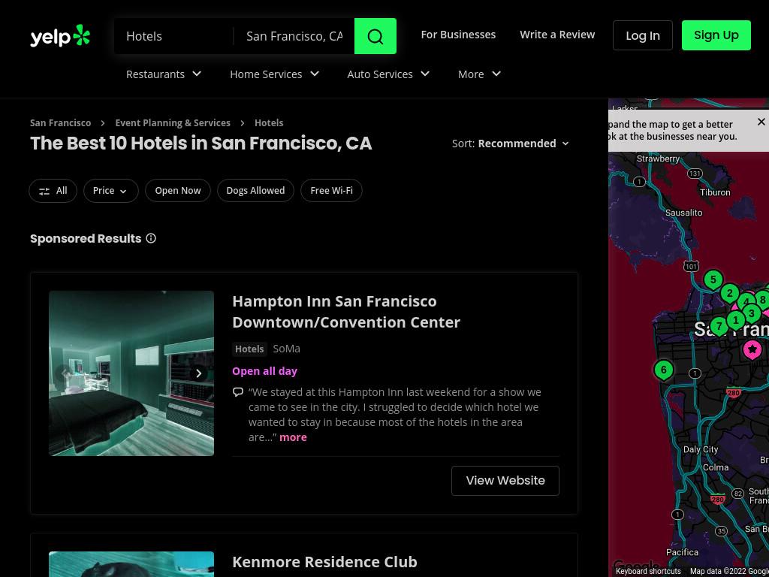Show previous photo of Hampton Inn

[64, 373]
